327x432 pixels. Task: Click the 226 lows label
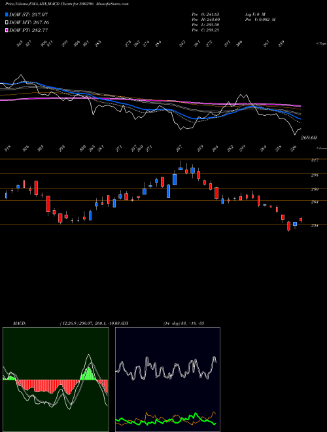click(x=294, y=149)
